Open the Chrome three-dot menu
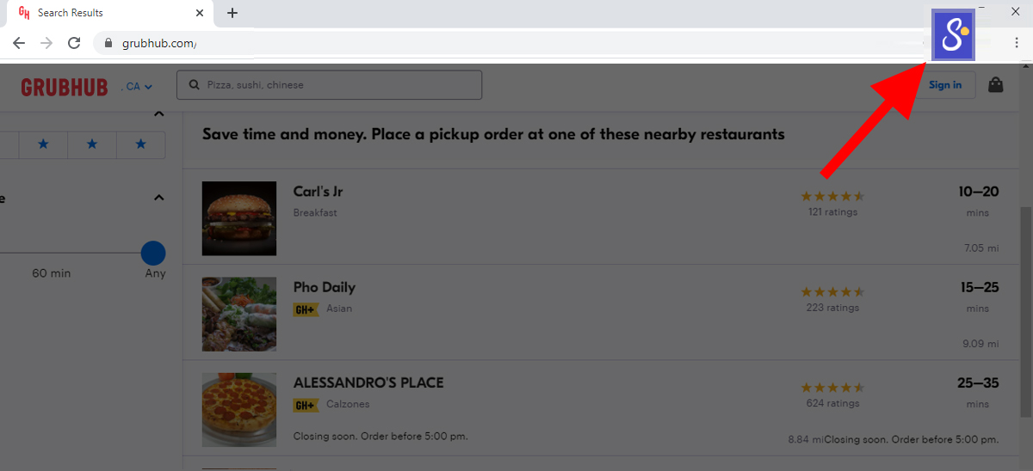Screen dimensions: 1033x471 (1017, 43)
